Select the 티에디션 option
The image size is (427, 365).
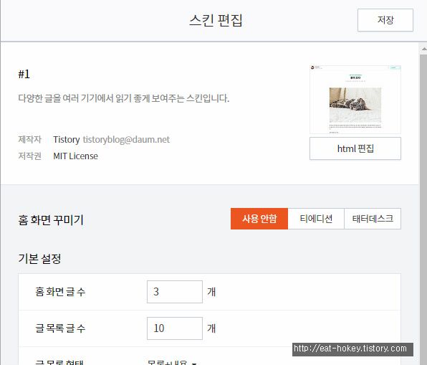pos(316,219)
